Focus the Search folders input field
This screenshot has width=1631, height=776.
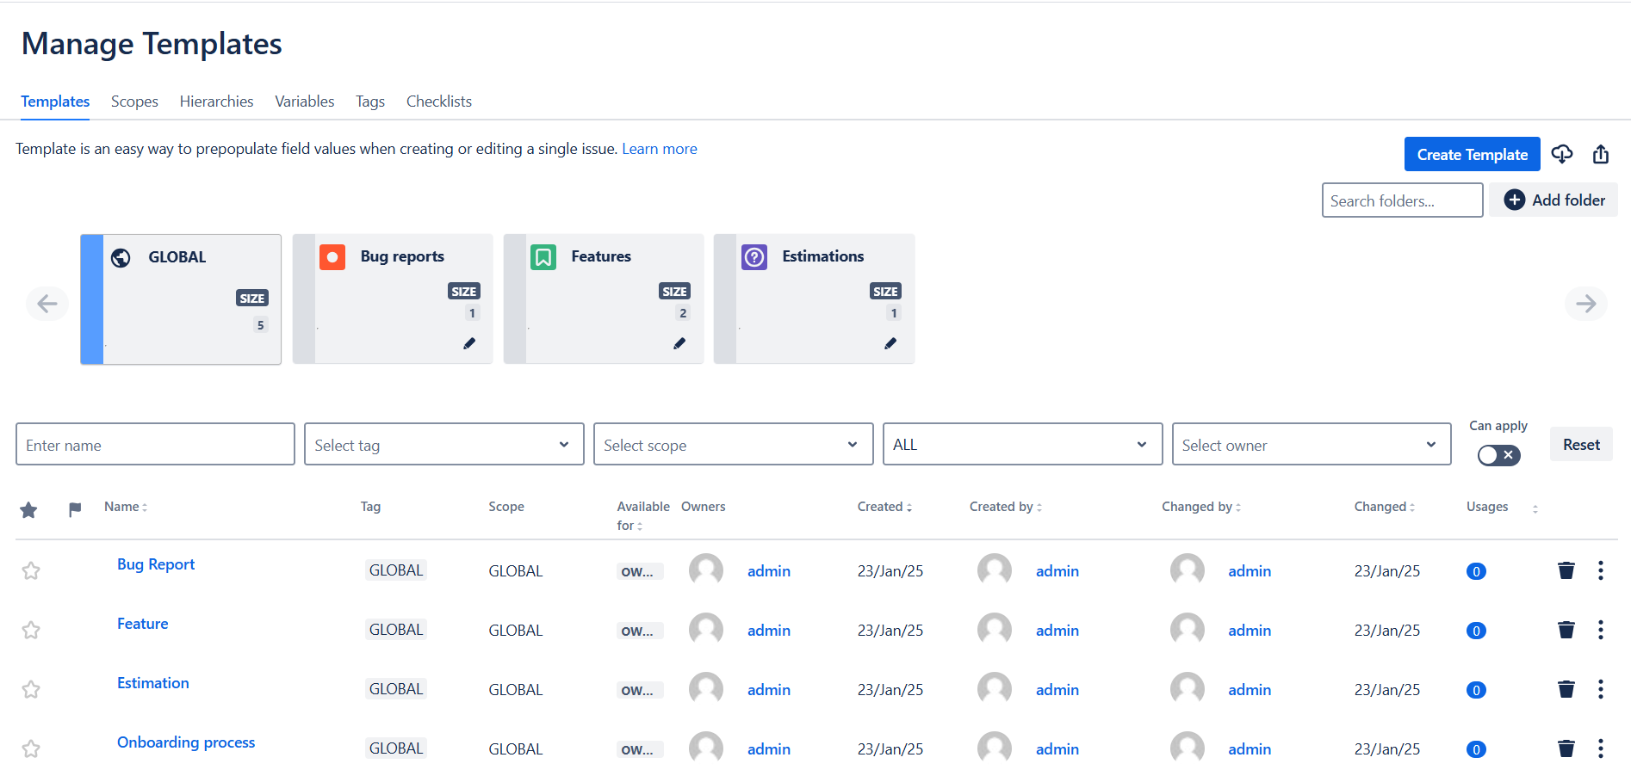pos(1401,200)
